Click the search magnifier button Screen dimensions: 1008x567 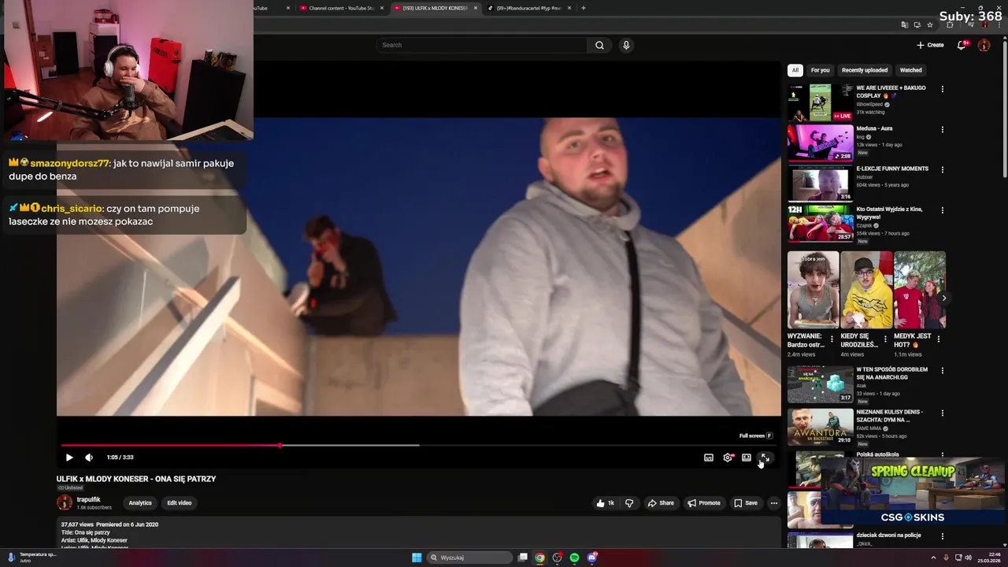tap(599, 45)
